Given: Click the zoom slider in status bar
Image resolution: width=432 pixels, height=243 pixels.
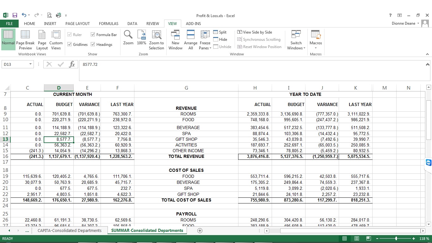Looking at the screenshot, I should point(396,239).
